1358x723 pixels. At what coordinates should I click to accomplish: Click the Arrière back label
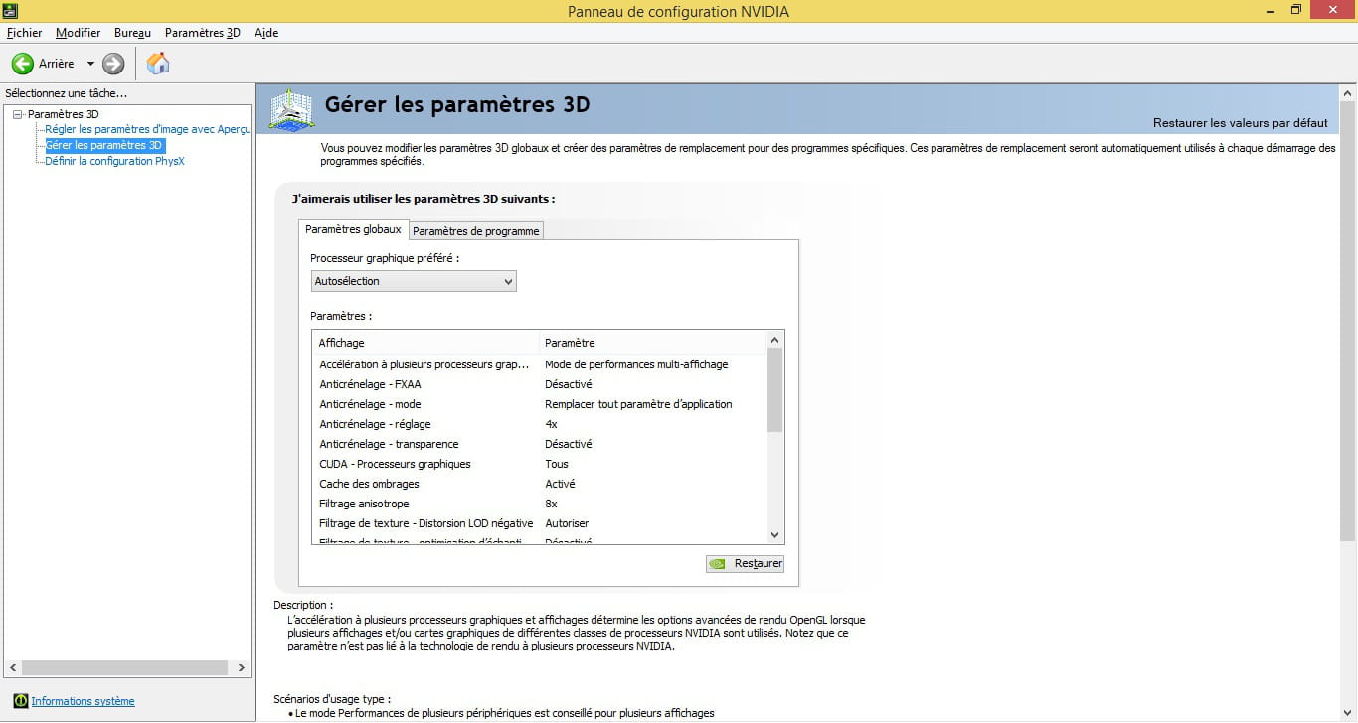pos(57,64)
